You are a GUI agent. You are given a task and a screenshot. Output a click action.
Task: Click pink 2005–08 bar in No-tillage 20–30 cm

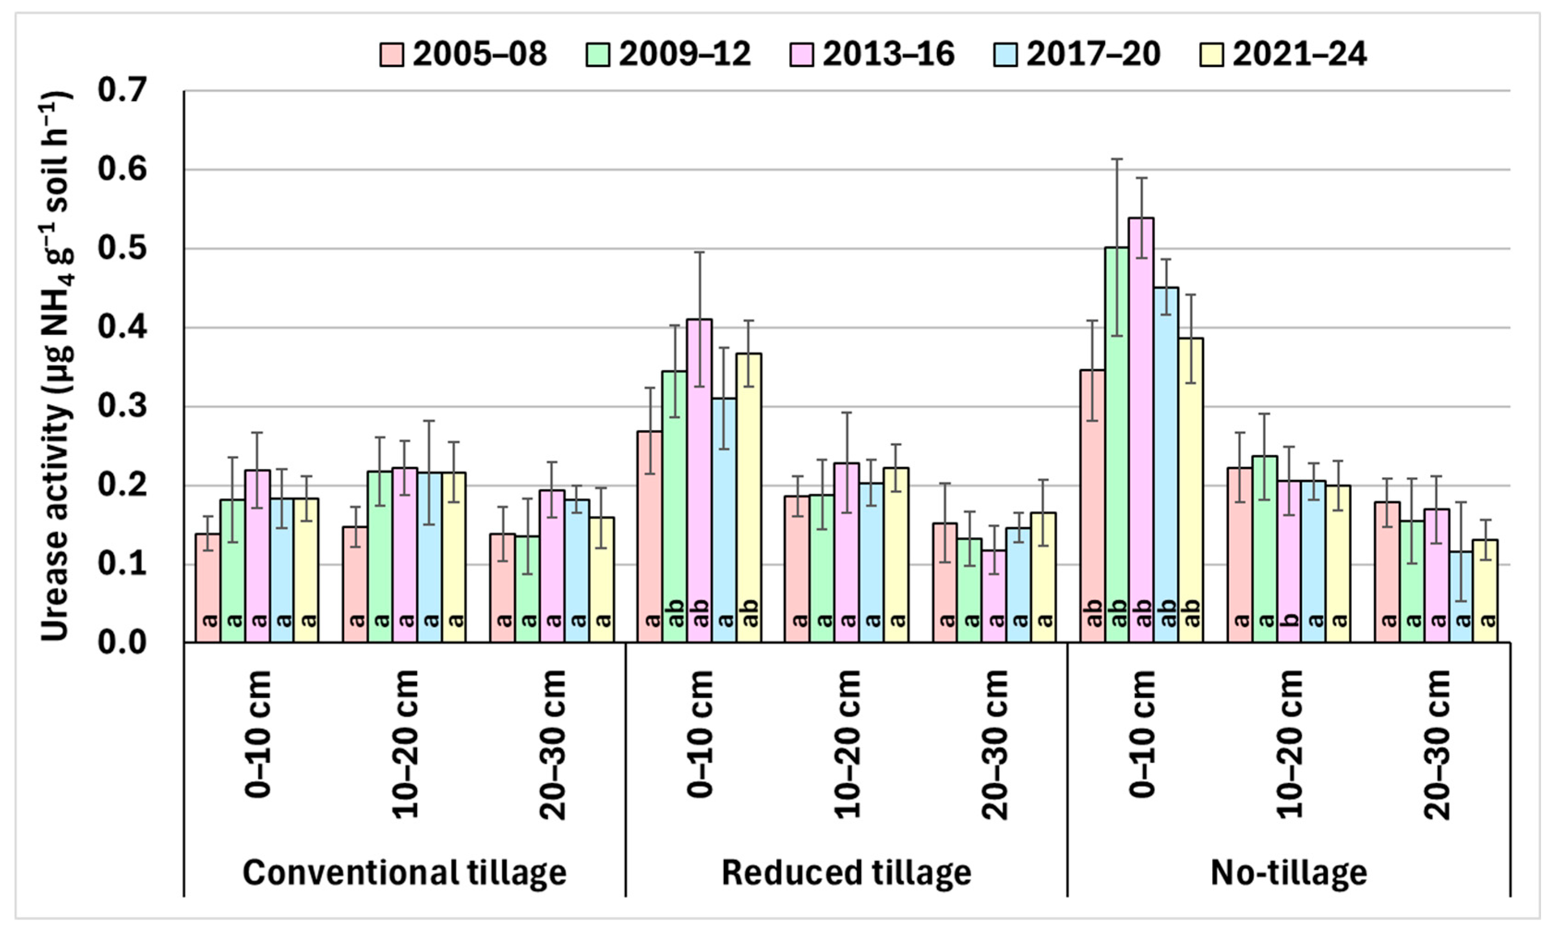pyautogui.click(x=1387, y=572)
